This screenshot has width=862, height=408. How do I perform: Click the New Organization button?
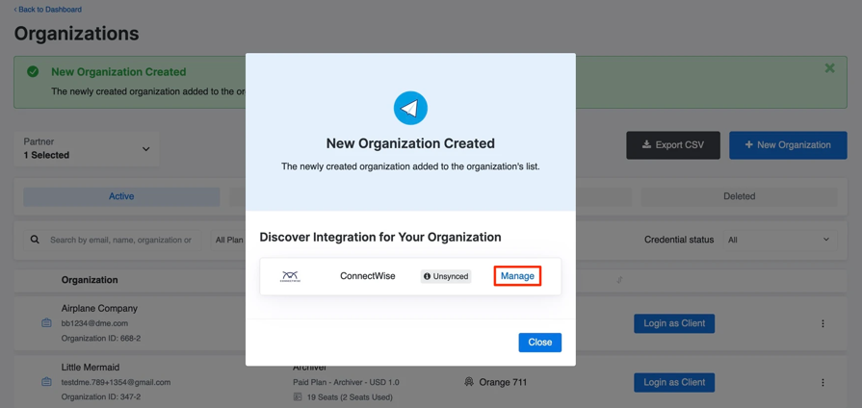787,145
